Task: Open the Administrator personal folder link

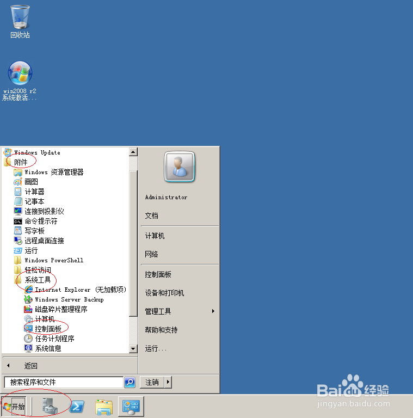Action: coord(166,197)
